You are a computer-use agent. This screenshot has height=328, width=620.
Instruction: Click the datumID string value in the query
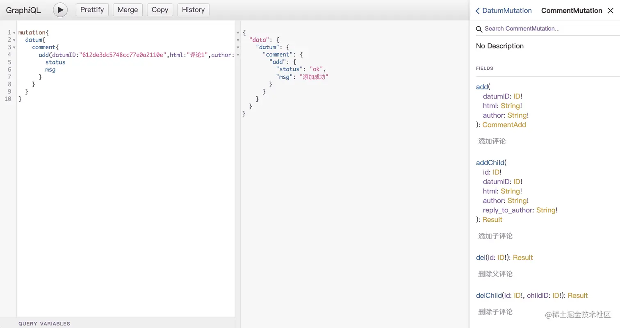click(x=123, y=55)
